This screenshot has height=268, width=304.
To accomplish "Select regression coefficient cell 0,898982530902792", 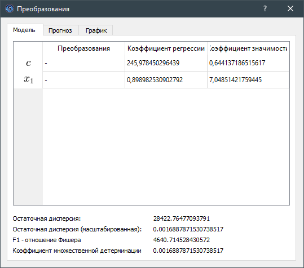I will click(166, 80).
